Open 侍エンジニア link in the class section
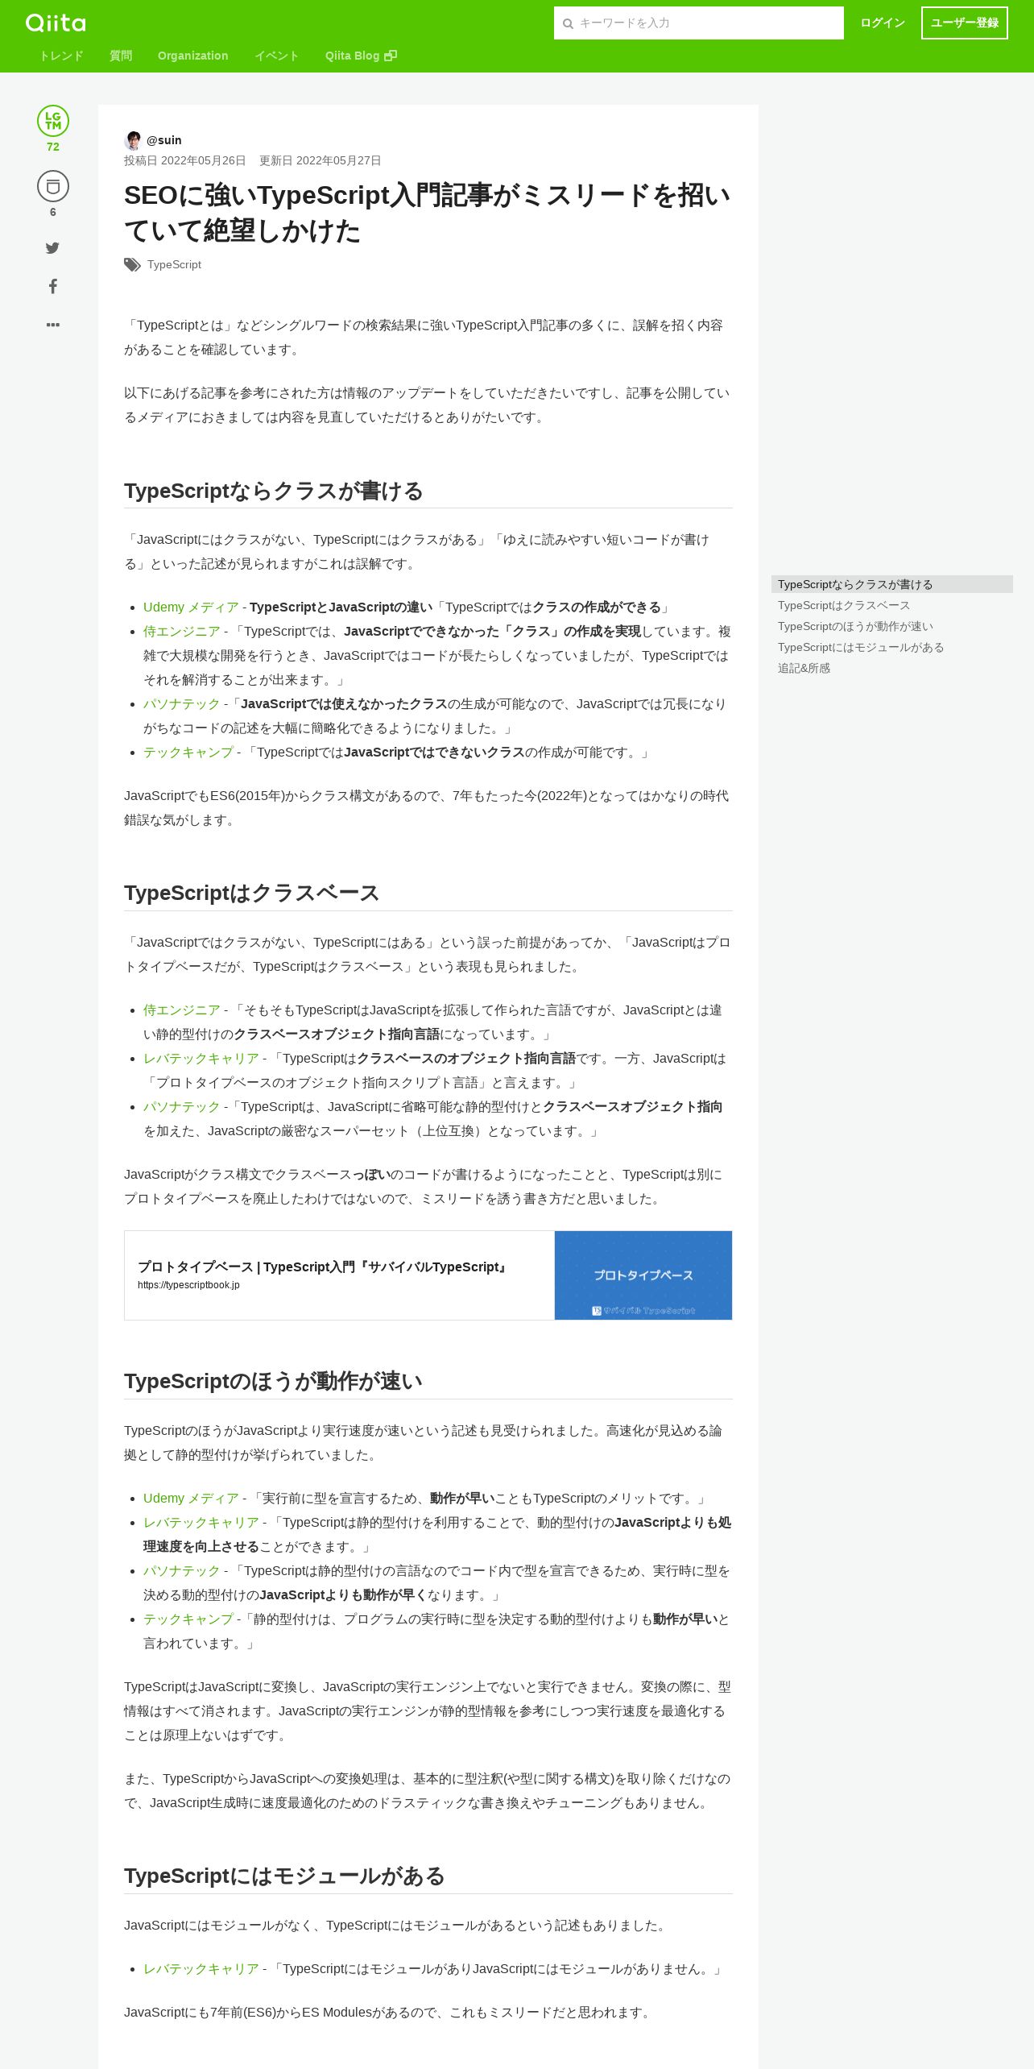 (182, 632)
